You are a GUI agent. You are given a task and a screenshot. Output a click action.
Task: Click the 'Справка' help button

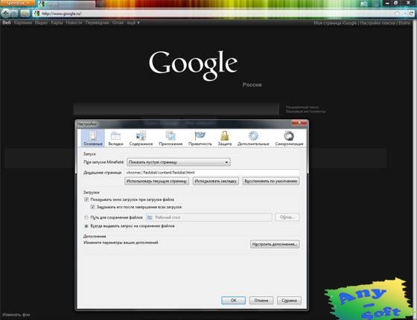289,301
